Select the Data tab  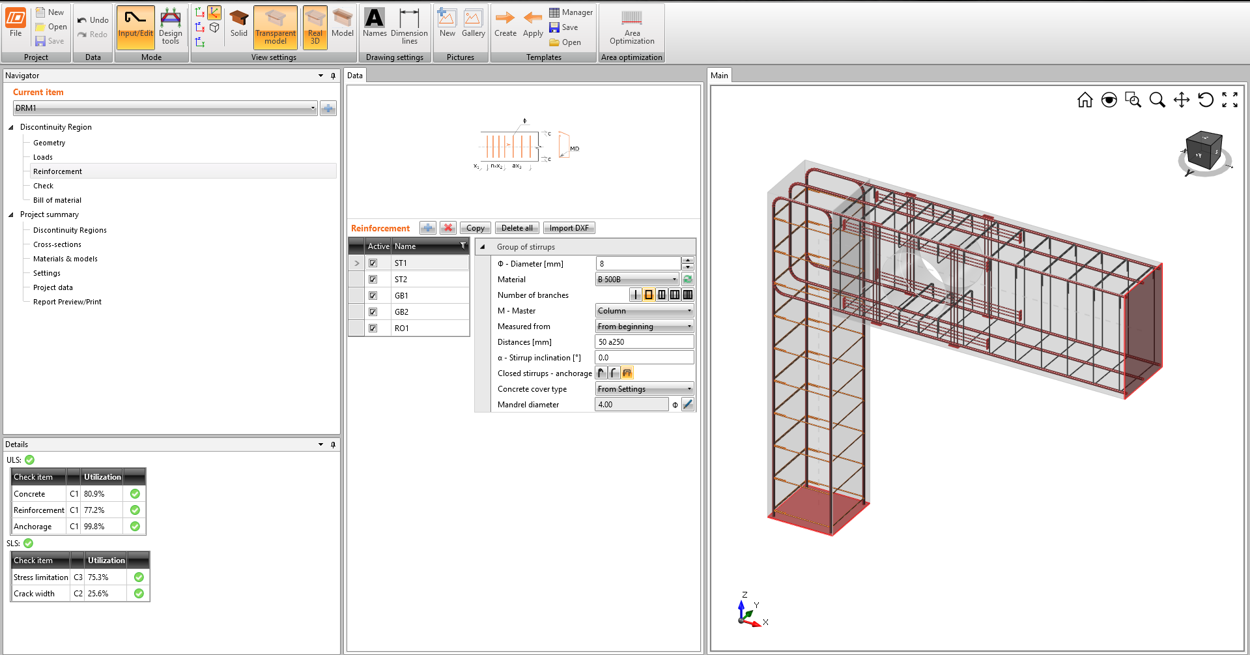[x=355, y=75]
